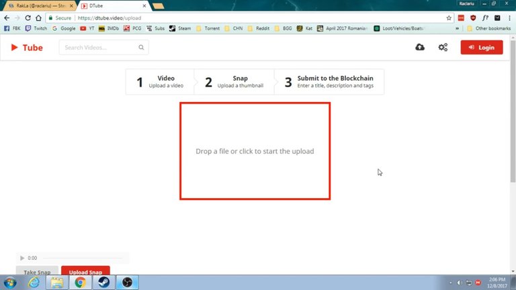Viewport: 516px width, 290px height.
Task: Click the taskbar clock
Action: (497, 283)
